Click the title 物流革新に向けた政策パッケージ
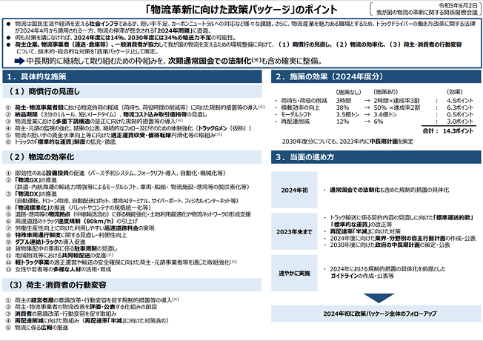This screenshot has width=483, height=341. (x=220, y=10)
